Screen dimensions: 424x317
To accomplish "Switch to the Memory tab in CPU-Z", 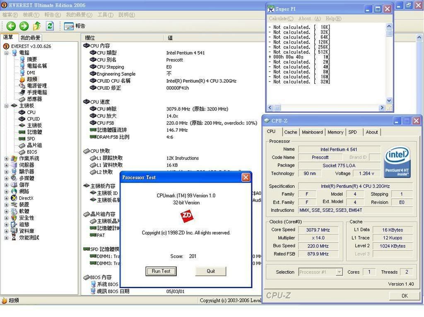I will [x=335, y=132].
